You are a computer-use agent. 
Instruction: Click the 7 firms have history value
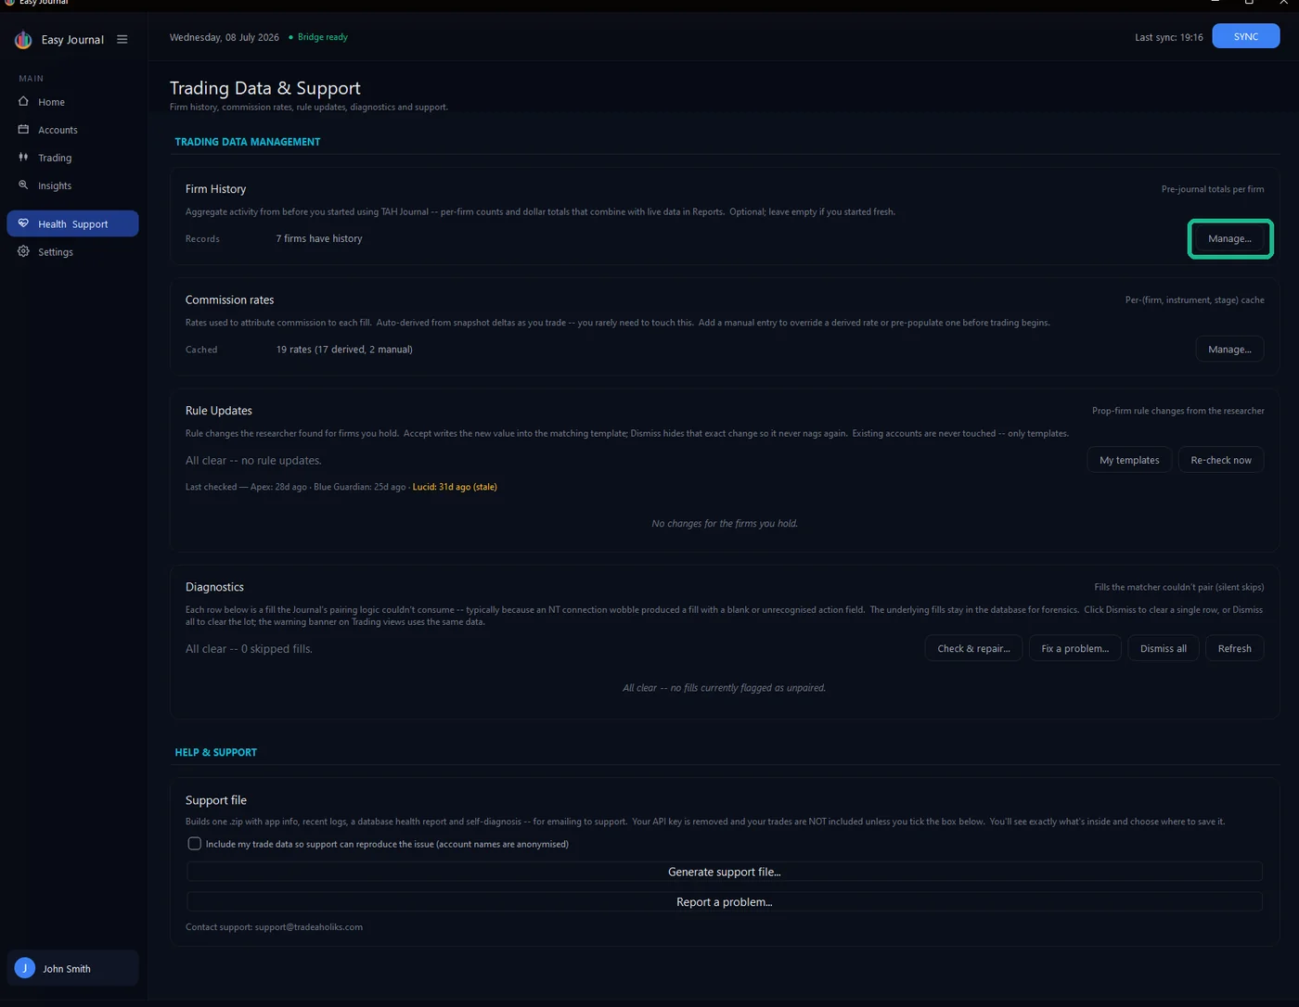click(x=319, y=238)
